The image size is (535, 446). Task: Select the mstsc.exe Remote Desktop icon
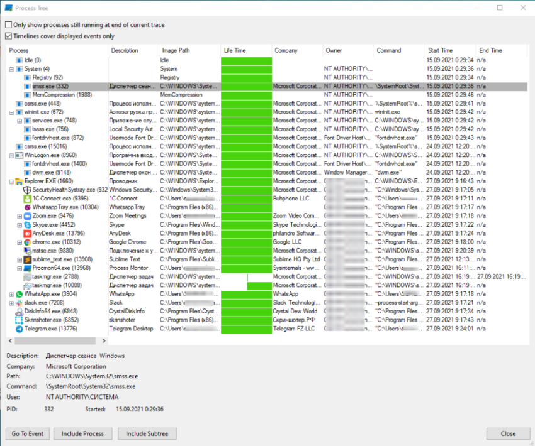click(x=26, y=251)
